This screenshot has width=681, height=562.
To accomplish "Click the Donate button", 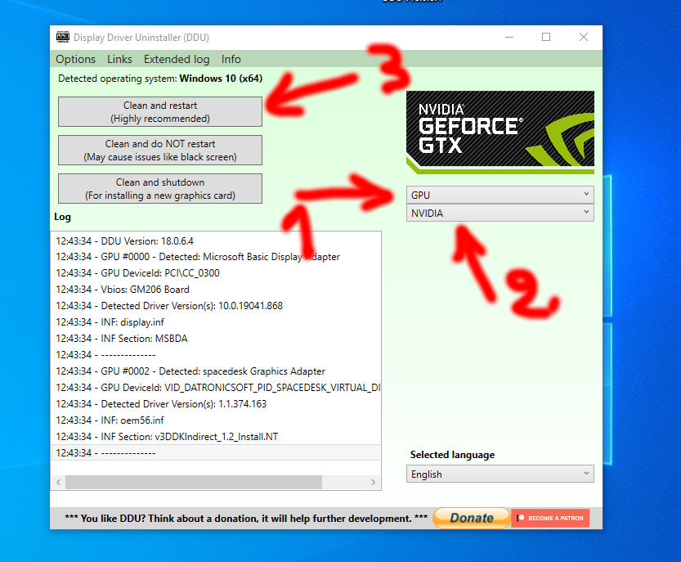I will click(471, 518).
